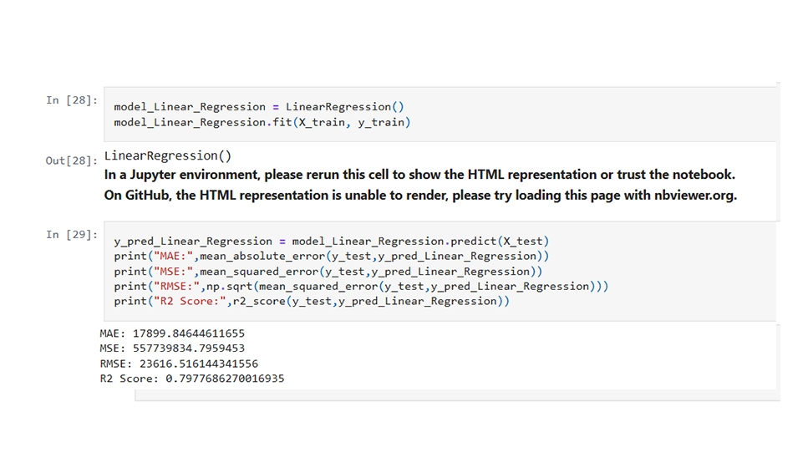Click the print "RMSE:" np.sqrt code line
This screenshot has height=468, width=808.
pyautogui.click(x=361, y=287)
